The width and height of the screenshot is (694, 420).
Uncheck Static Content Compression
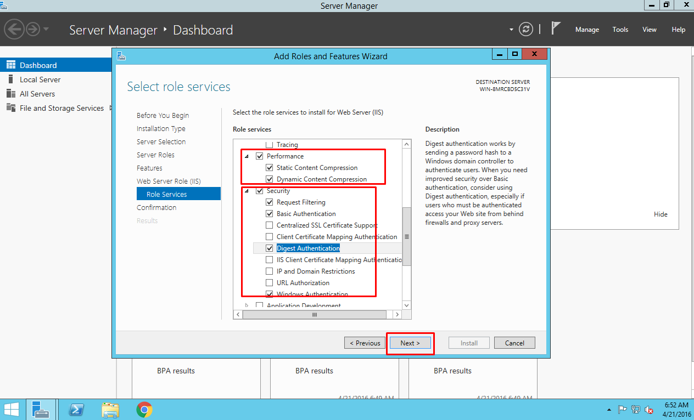click(269, 168)
